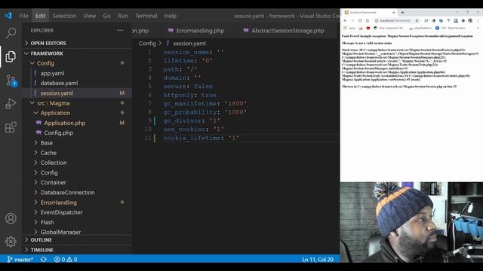Viewport: 483px width, 271px height.
Task: Click the browser back arrow
Action: [345, 20]
